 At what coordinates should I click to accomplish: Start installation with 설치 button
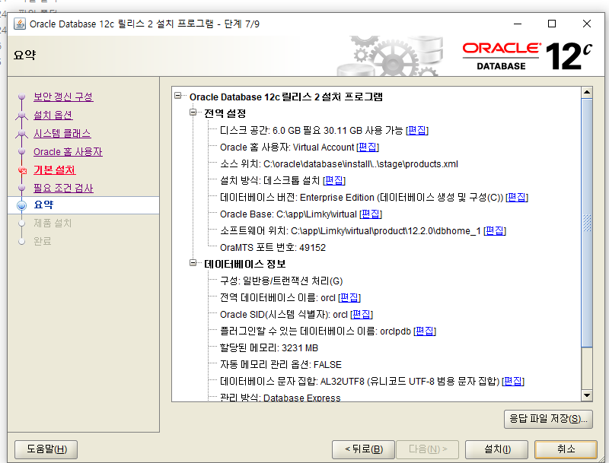(x=497, y=449)
